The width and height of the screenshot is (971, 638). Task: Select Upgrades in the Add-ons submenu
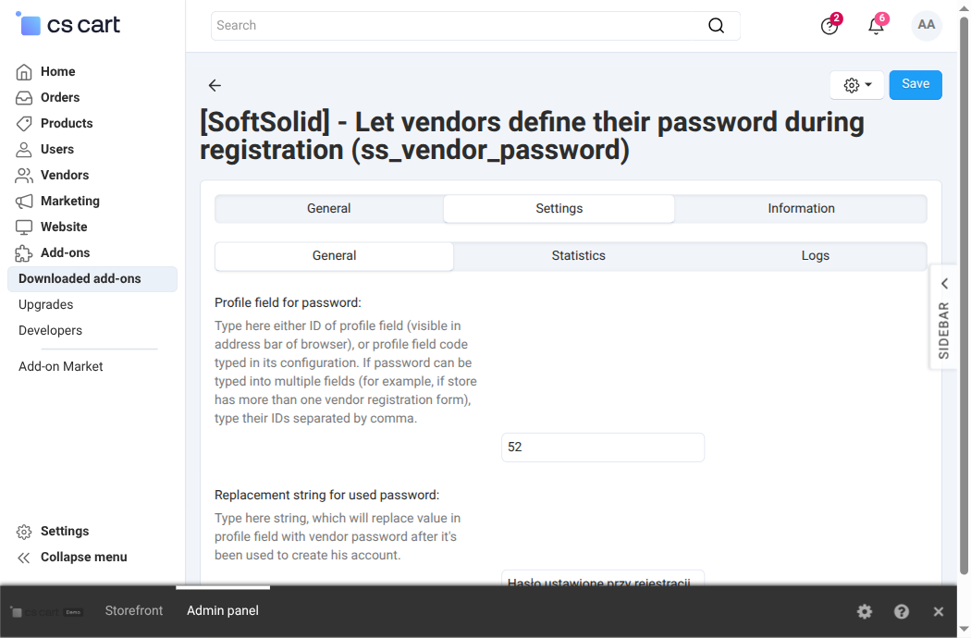[46, 305]
